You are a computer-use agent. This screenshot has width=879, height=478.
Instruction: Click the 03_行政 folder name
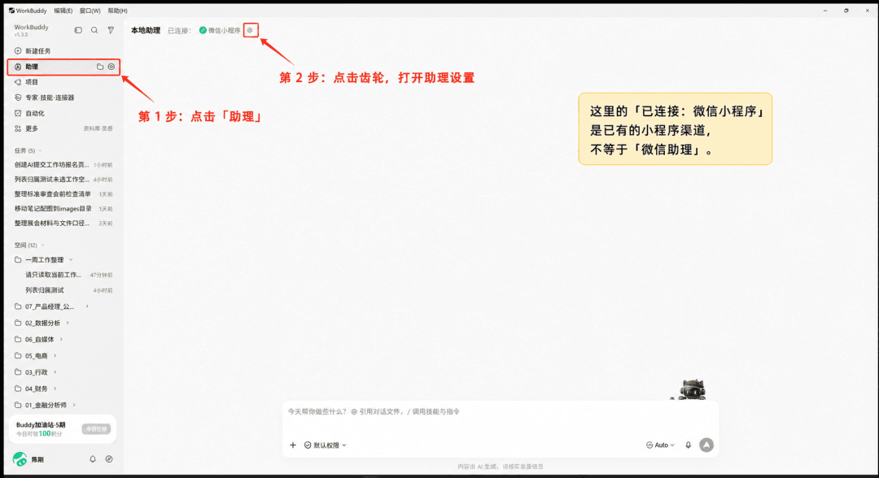pyautogui.click(x=37, y=372)
